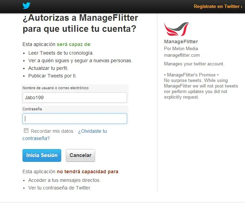Image resolution: width=245 pixels, height=203 pixels.
Task: Click the Nombre de usuario o correo label
Action: (x=55, y=88)
